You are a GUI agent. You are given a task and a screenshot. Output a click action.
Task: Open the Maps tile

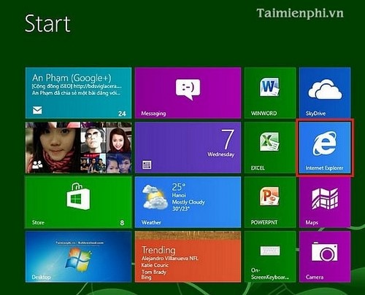coord(325,202)
